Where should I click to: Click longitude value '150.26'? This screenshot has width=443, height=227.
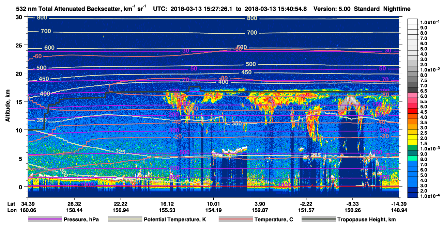click(353, 210)
